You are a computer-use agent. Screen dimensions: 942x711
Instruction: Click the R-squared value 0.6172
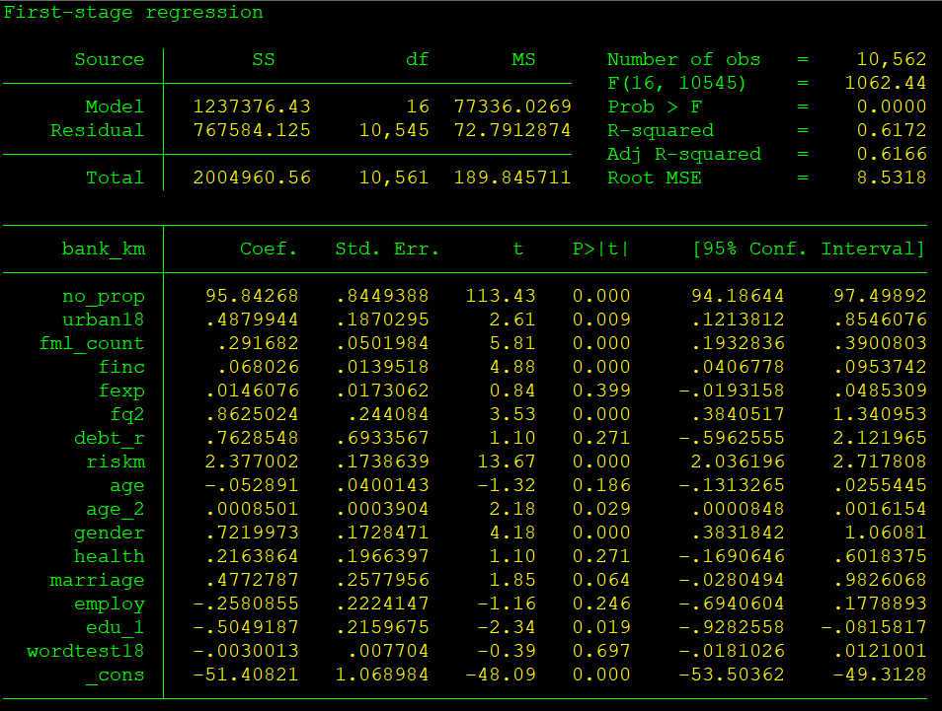pyautogui.click(x=892, y=130)
